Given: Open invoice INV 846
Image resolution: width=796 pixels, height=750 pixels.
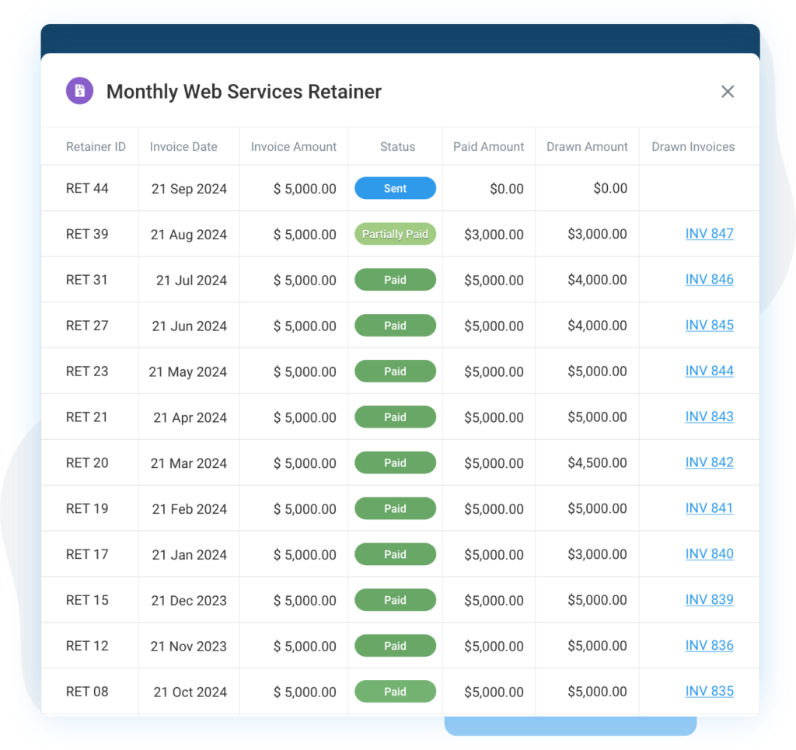Looking at the screenshot, I should 709,279.
